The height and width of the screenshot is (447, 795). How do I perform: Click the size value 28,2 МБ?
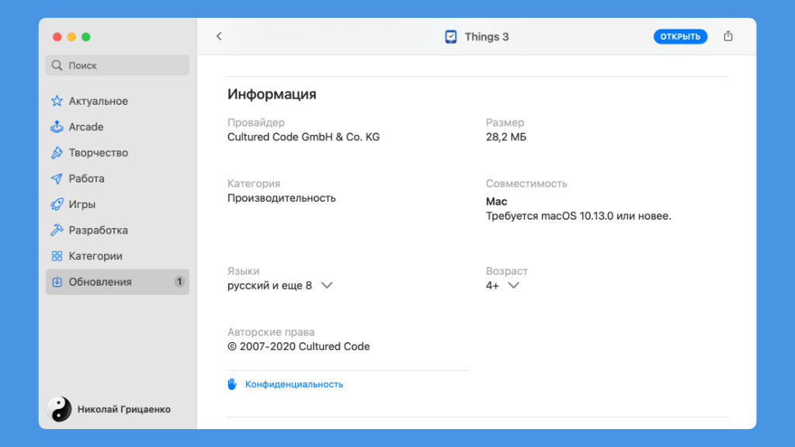(506, 137)
